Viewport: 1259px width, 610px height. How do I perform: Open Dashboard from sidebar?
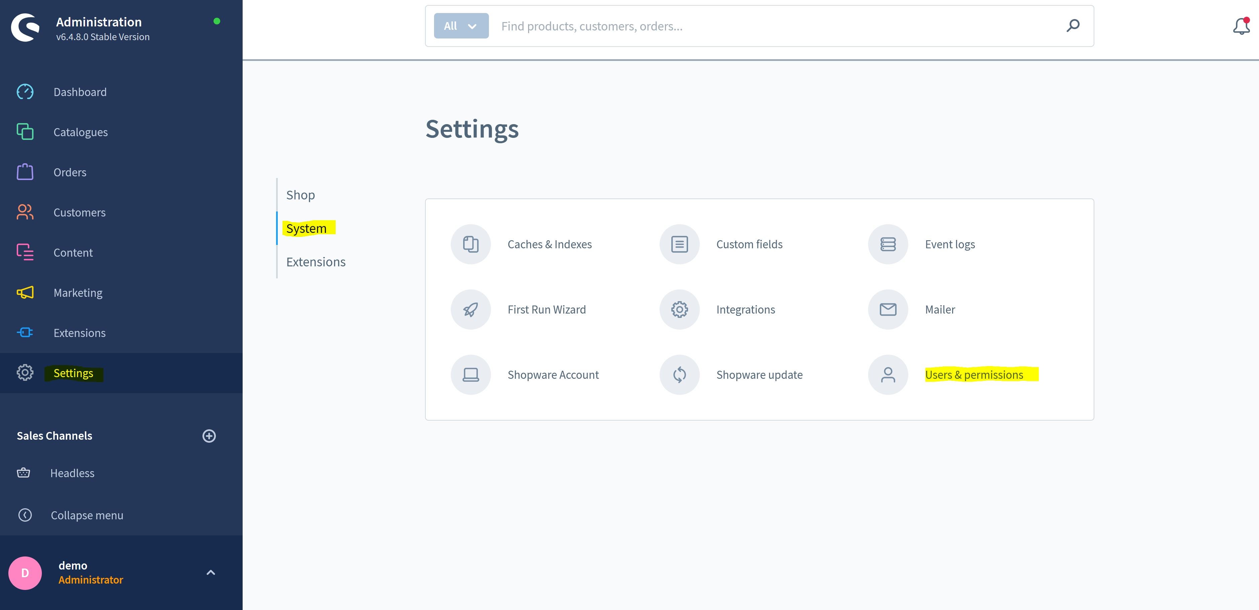click(80, 91)
